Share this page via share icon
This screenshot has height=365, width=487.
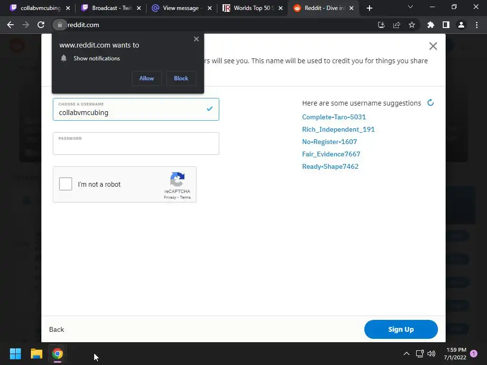(397, 25)
